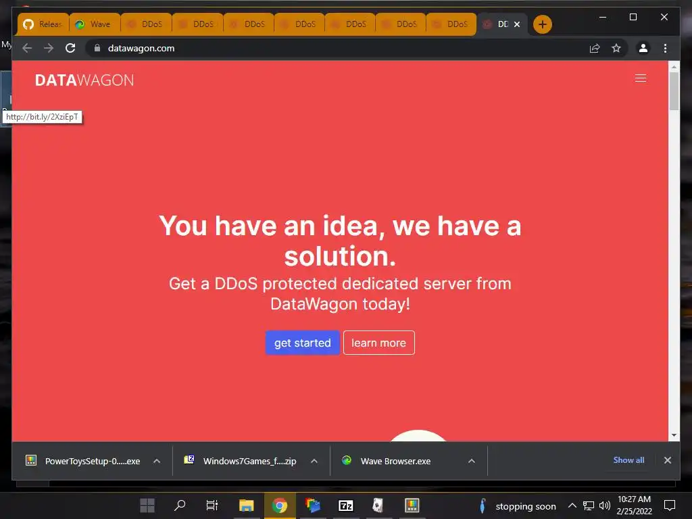
Task: Open taskbar search magnifier
Action: coord(180,505)
